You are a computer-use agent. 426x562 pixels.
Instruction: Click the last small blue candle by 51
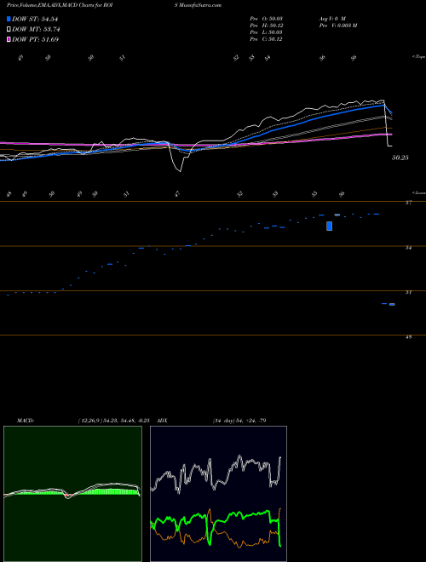[392, 304]
